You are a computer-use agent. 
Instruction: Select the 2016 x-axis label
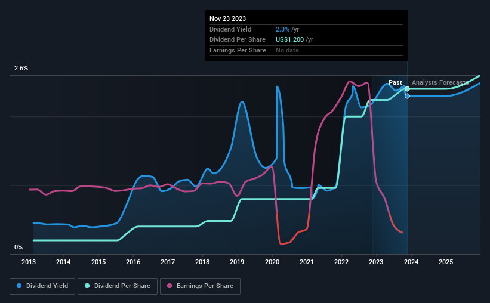(133, 262)
